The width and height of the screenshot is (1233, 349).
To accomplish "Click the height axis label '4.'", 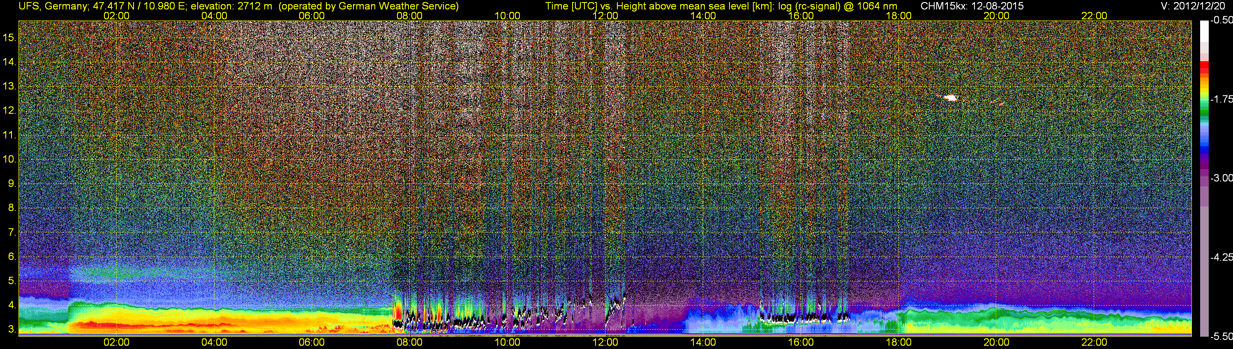I will point(12,305).
